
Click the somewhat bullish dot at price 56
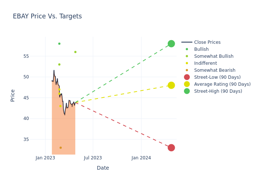point(75,52)
